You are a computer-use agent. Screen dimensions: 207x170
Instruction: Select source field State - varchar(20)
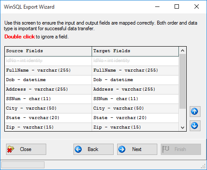48,118
